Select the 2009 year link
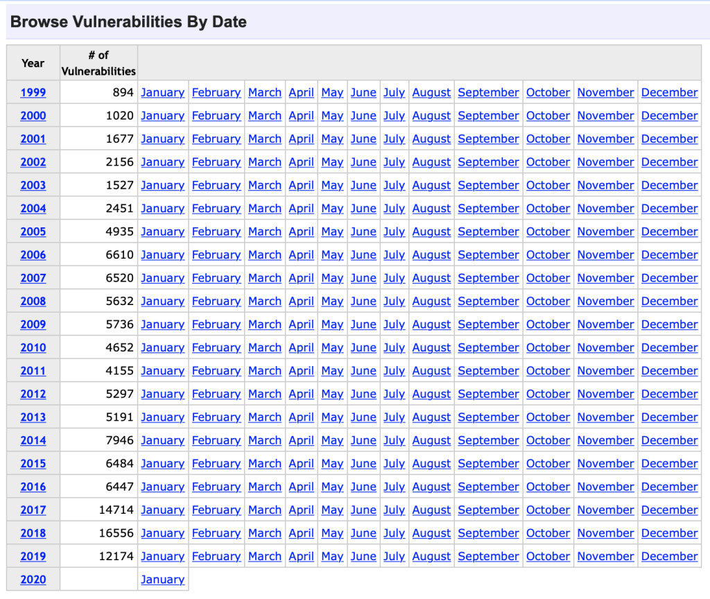Viewport: 710px width, 599px height. point(33,324)
